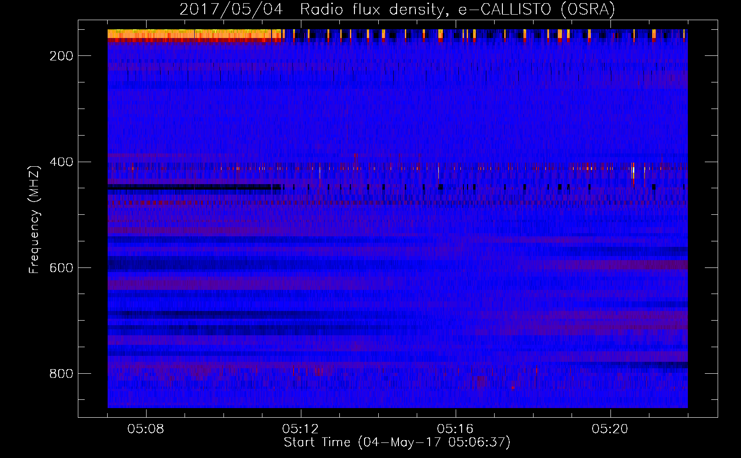Viewport: 741px width, 458px height.
Task: Click the red spot near 05:17 below 800 MHz
Action: 513,388
